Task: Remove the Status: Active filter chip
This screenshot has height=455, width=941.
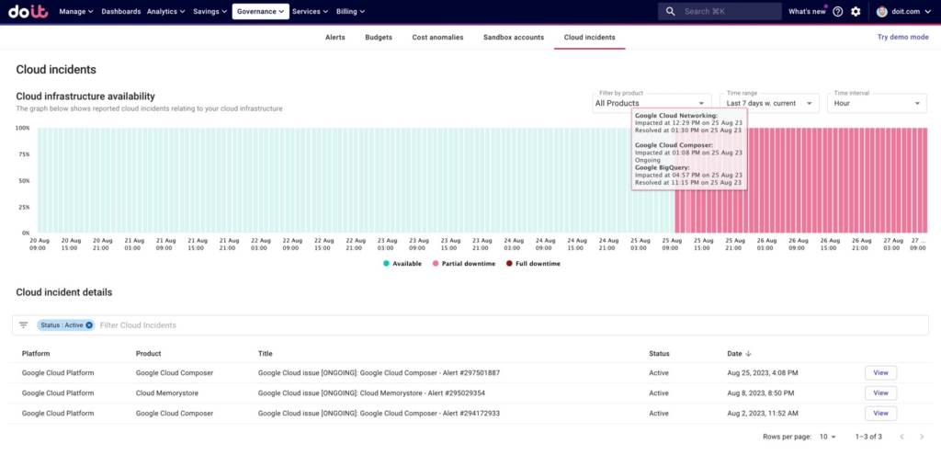Action: tap(89, 324)
